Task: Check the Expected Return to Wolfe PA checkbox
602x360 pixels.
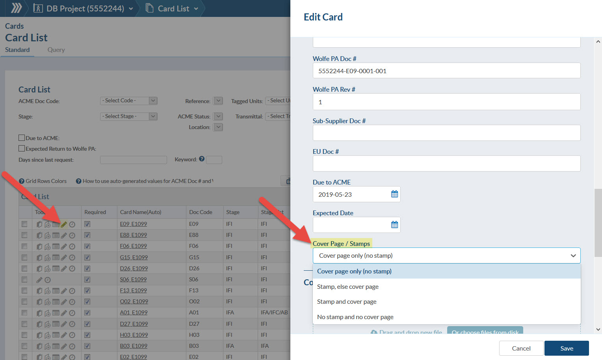Action: point(22,148)
